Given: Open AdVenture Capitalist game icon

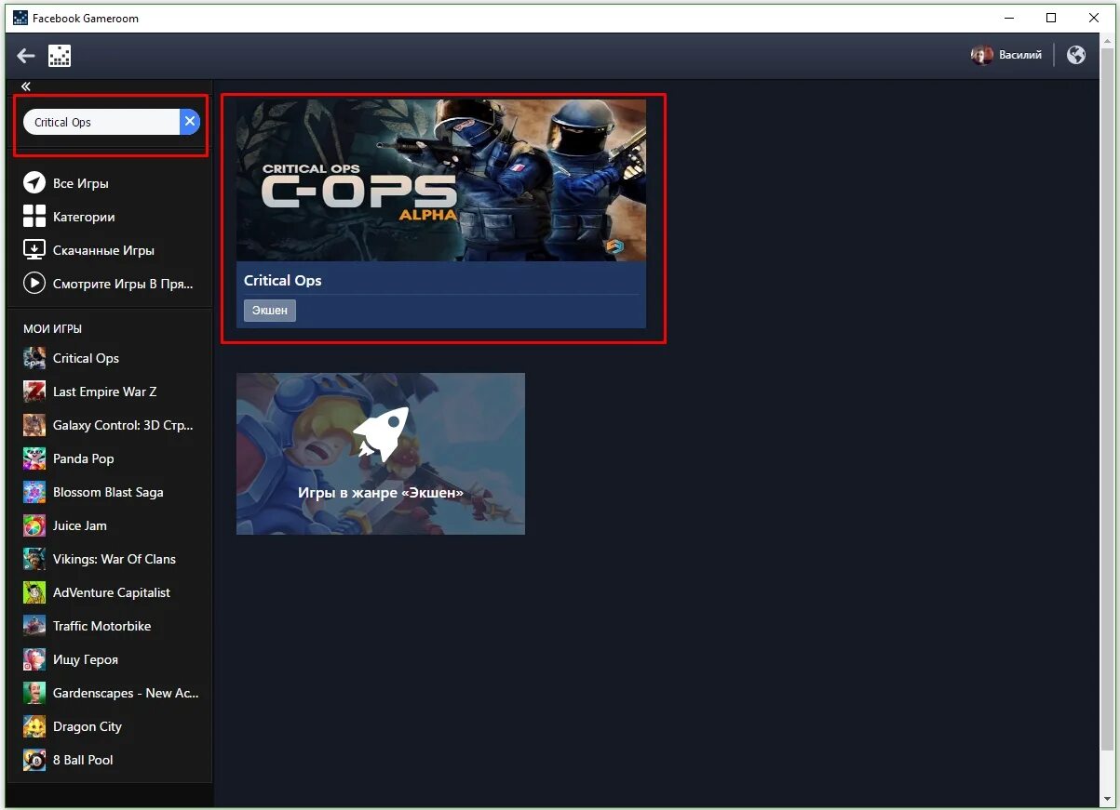Looking at the screenshot, I should (x=34, y=592).
